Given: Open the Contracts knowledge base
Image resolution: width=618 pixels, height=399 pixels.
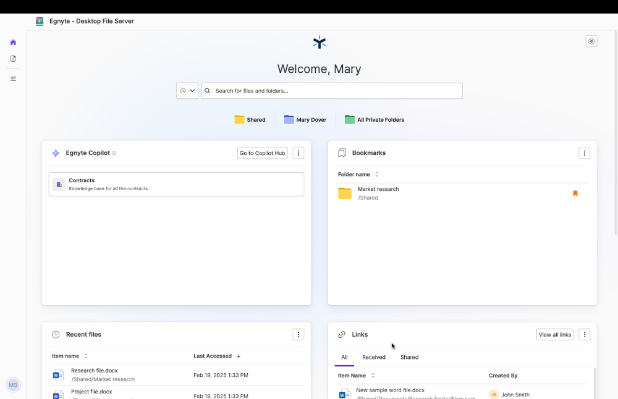Looking at the screenshot, I should coord(176,184).
